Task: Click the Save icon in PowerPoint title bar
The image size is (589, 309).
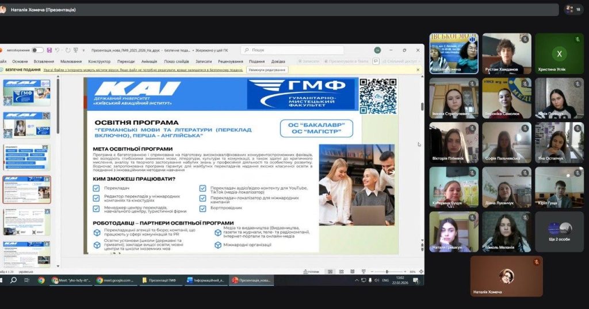Action: tap(49, 51)
